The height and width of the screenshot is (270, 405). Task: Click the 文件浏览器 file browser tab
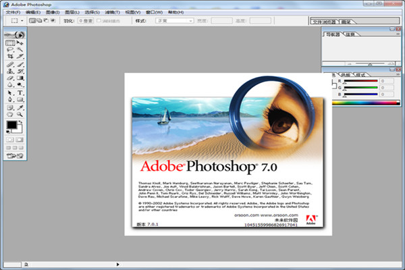coord(326,22)
